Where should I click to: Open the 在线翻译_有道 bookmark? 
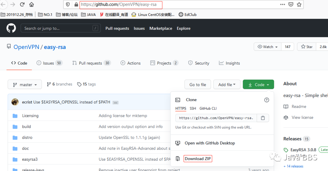click(114, 15)
